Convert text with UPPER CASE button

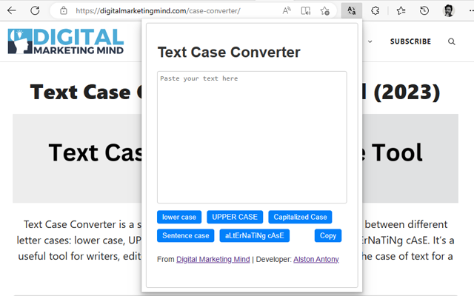(x=235, y=217)
